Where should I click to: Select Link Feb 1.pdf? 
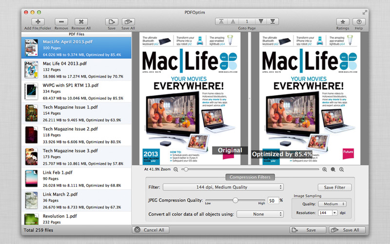(x=77, y=179)
